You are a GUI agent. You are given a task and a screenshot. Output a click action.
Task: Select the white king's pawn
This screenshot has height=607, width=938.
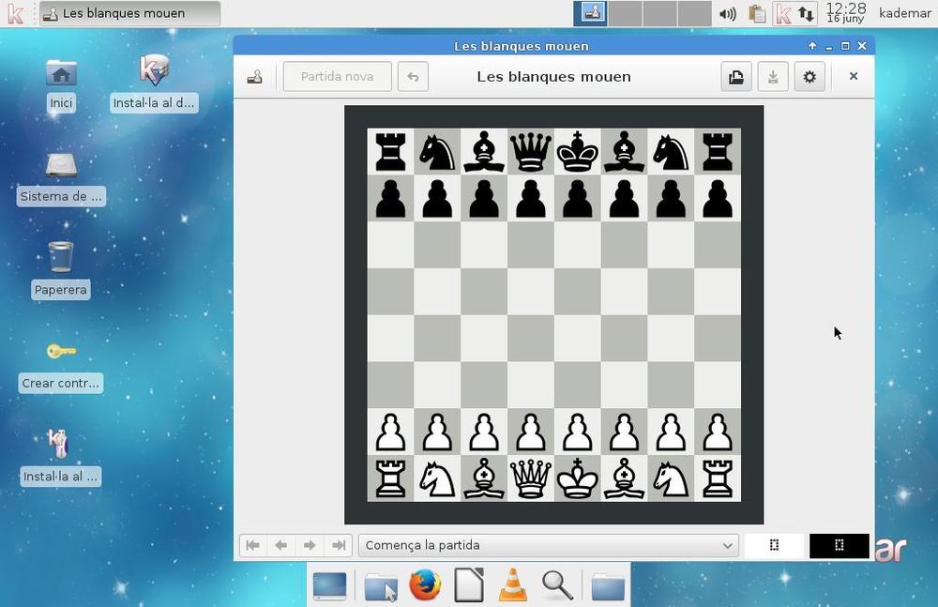click(x=577, y=432)
